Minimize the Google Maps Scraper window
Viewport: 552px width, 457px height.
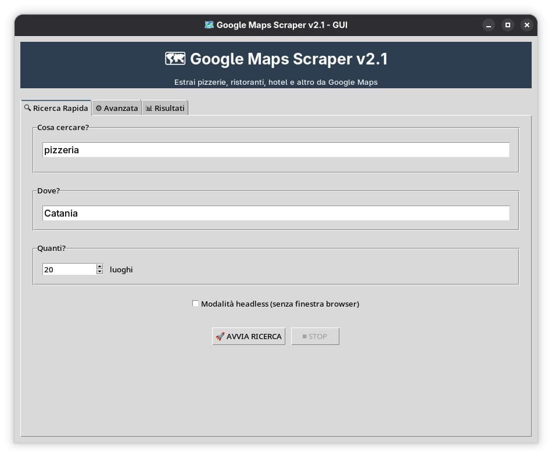click(x=488, y=25)
